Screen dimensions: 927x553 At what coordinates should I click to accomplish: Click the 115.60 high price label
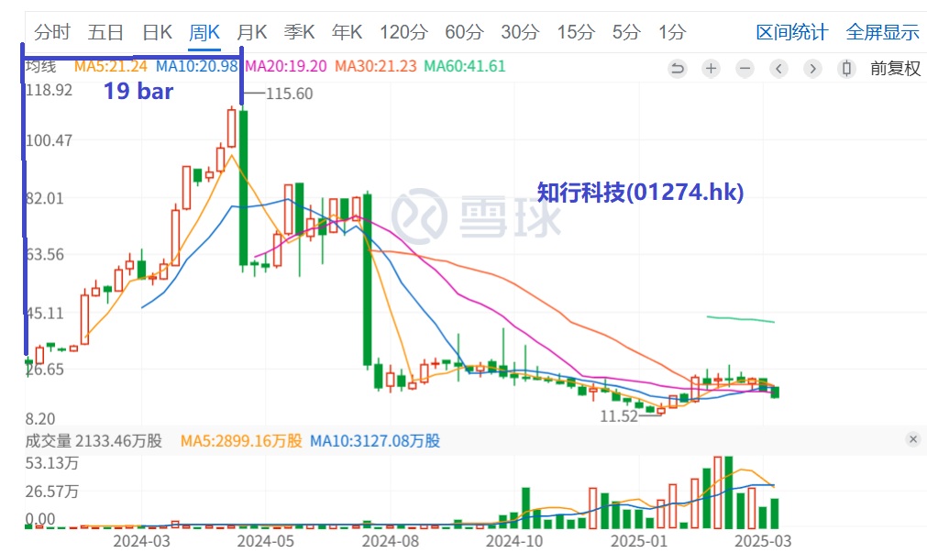coord(289,94)
